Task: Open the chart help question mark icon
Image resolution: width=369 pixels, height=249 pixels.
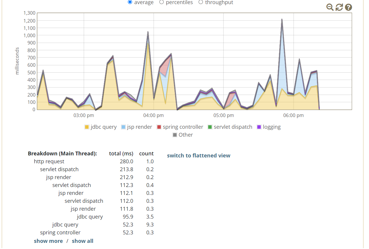Action: [x=348, y=7]
